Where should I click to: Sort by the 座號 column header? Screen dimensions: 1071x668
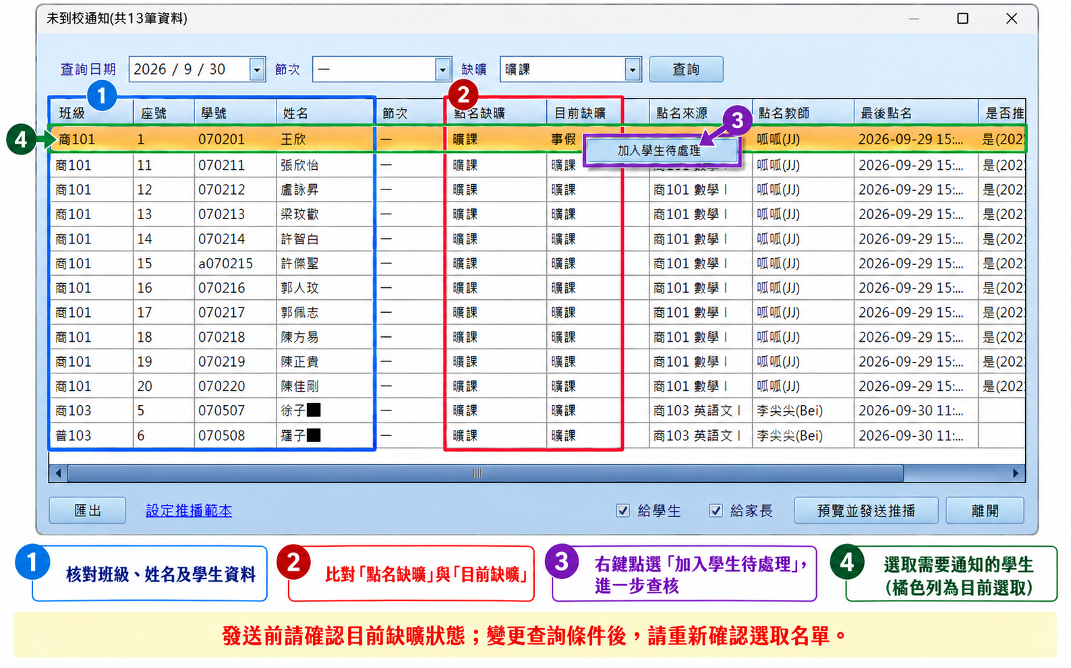(164, 113)
